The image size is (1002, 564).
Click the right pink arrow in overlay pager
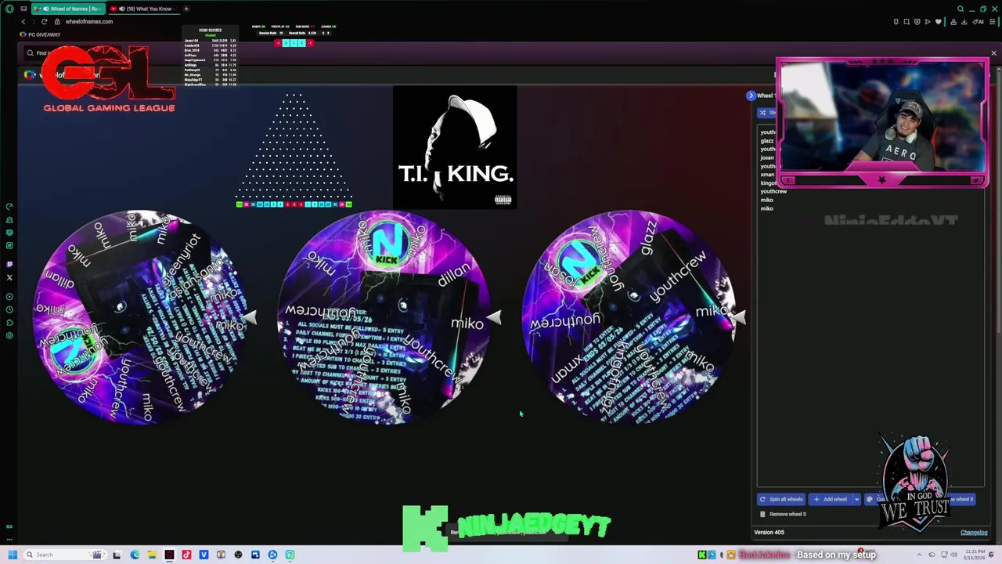tap(311, 43)
